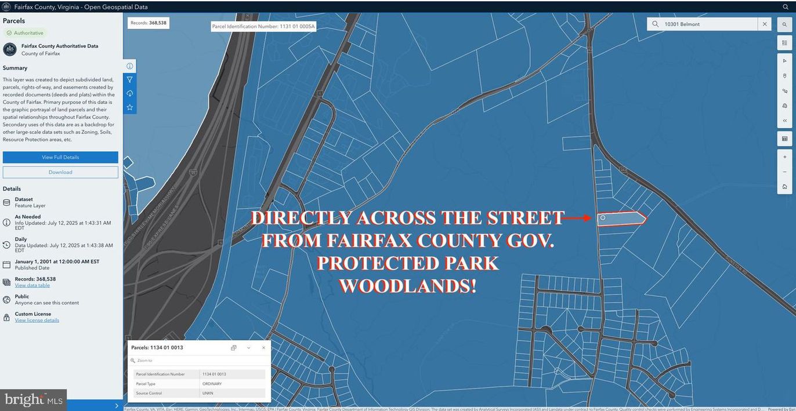Open the Info side panel tab
Image resolution: width=796 pixels, height=411 pixels.
coord(129,66)
